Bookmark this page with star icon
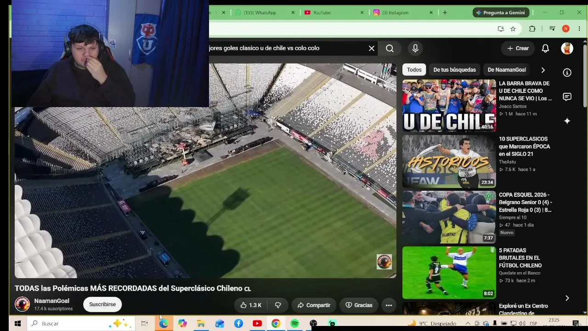 point(513,29)
